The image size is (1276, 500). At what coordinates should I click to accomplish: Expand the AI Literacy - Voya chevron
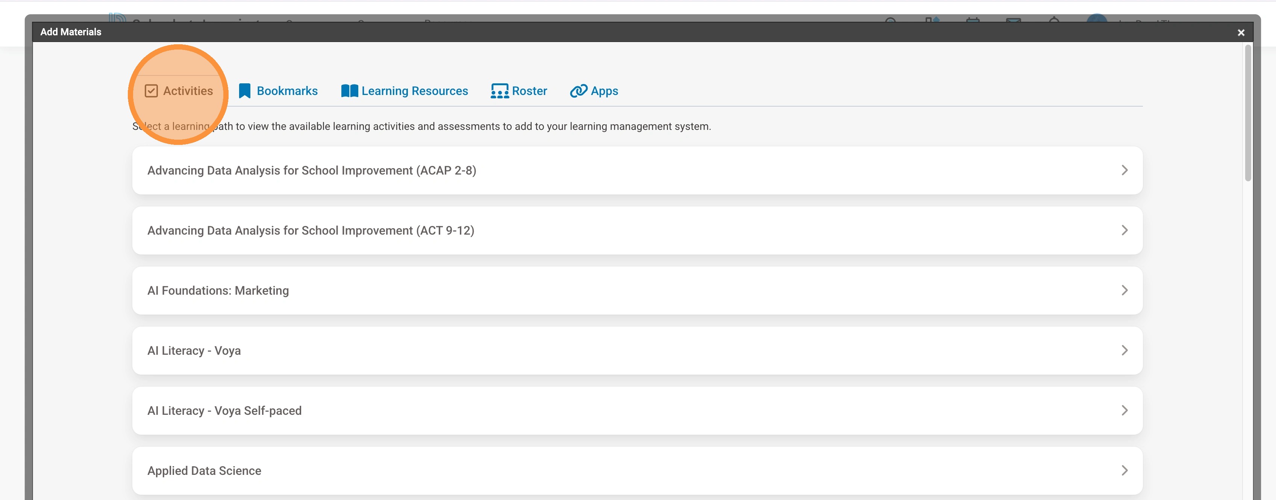[x=1124, y=351]
